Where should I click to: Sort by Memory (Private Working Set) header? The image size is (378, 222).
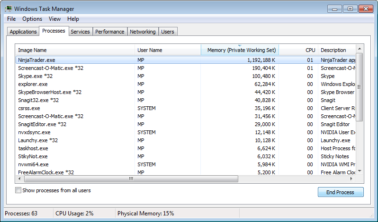pyautogui.click(x=240, y=50)
